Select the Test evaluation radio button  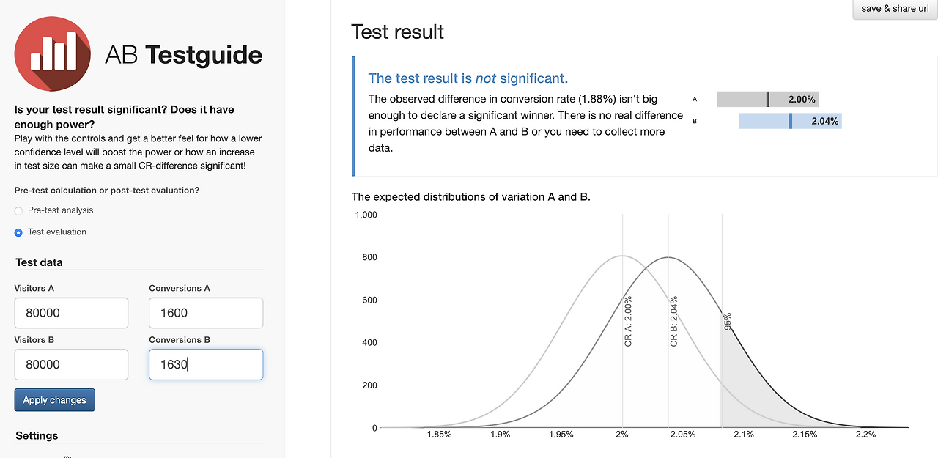coord(19,232)
